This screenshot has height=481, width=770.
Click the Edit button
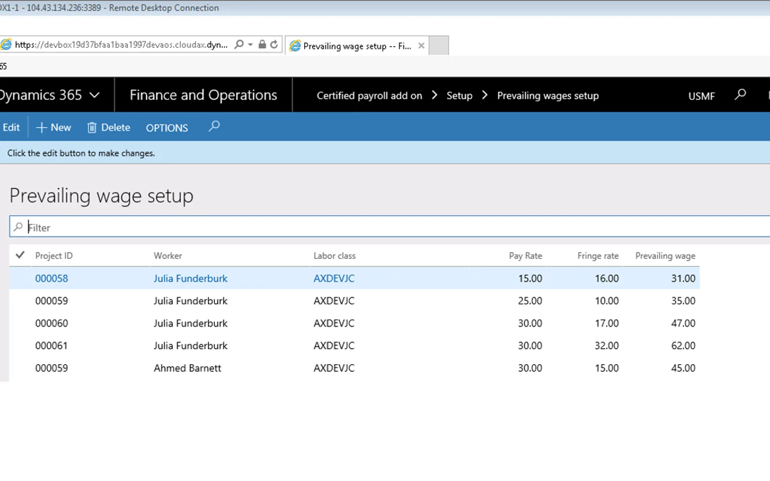tap(11, 127)
